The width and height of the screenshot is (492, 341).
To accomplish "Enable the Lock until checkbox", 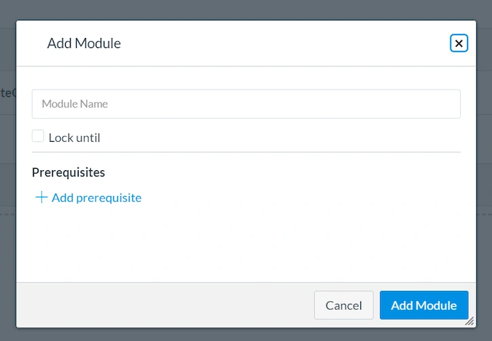I will (38, 136).
